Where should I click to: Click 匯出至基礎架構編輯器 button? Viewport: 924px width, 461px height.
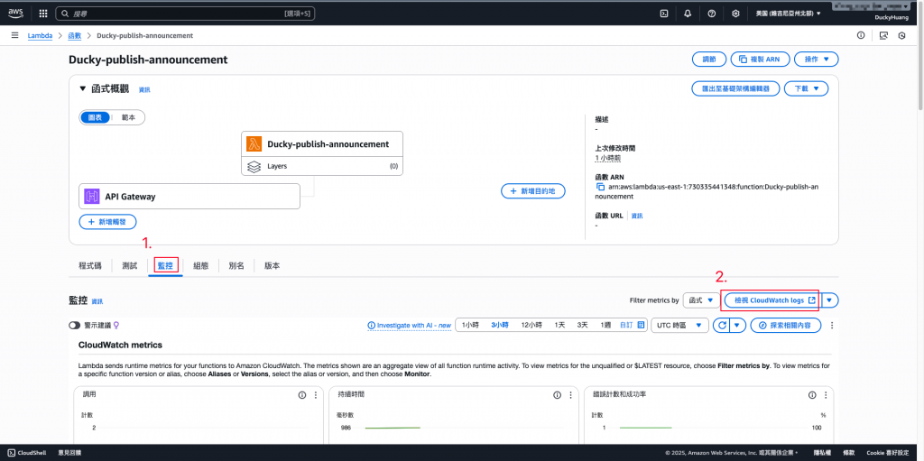pyautogui.click(x=735, y=88)
